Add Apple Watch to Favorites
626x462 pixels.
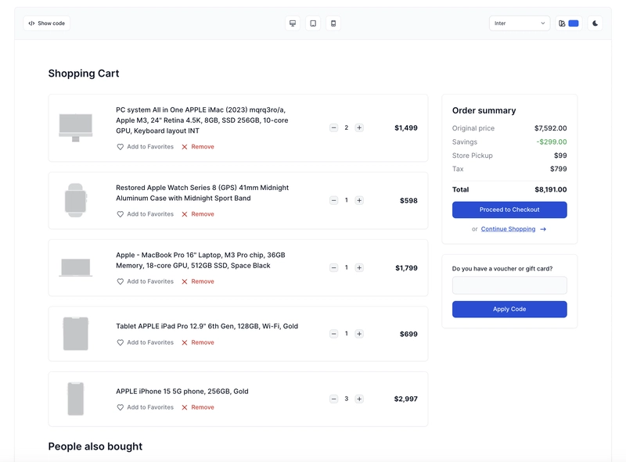pyautogui.click(x=146, y=214)
